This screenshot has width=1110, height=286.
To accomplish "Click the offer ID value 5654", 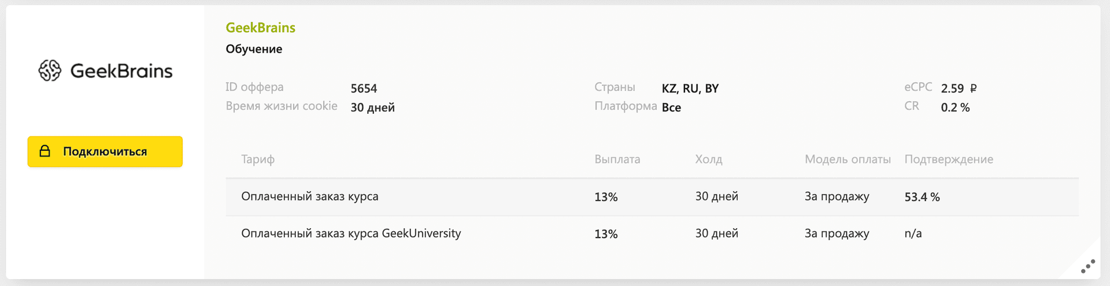I will pos(364,88).
